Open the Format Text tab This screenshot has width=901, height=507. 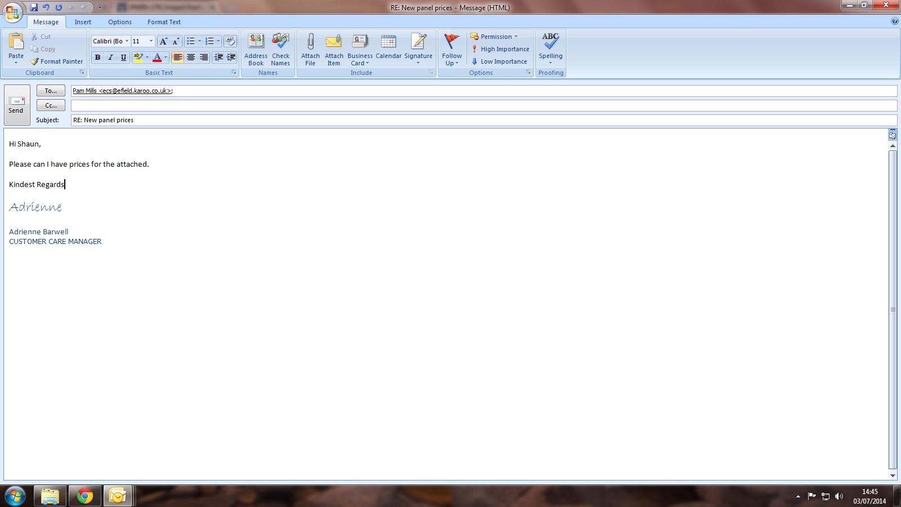coord(164,22)
